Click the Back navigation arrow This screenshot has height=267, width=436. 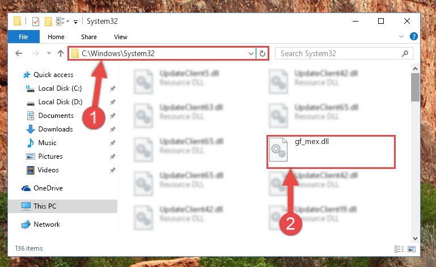(19, 53)
